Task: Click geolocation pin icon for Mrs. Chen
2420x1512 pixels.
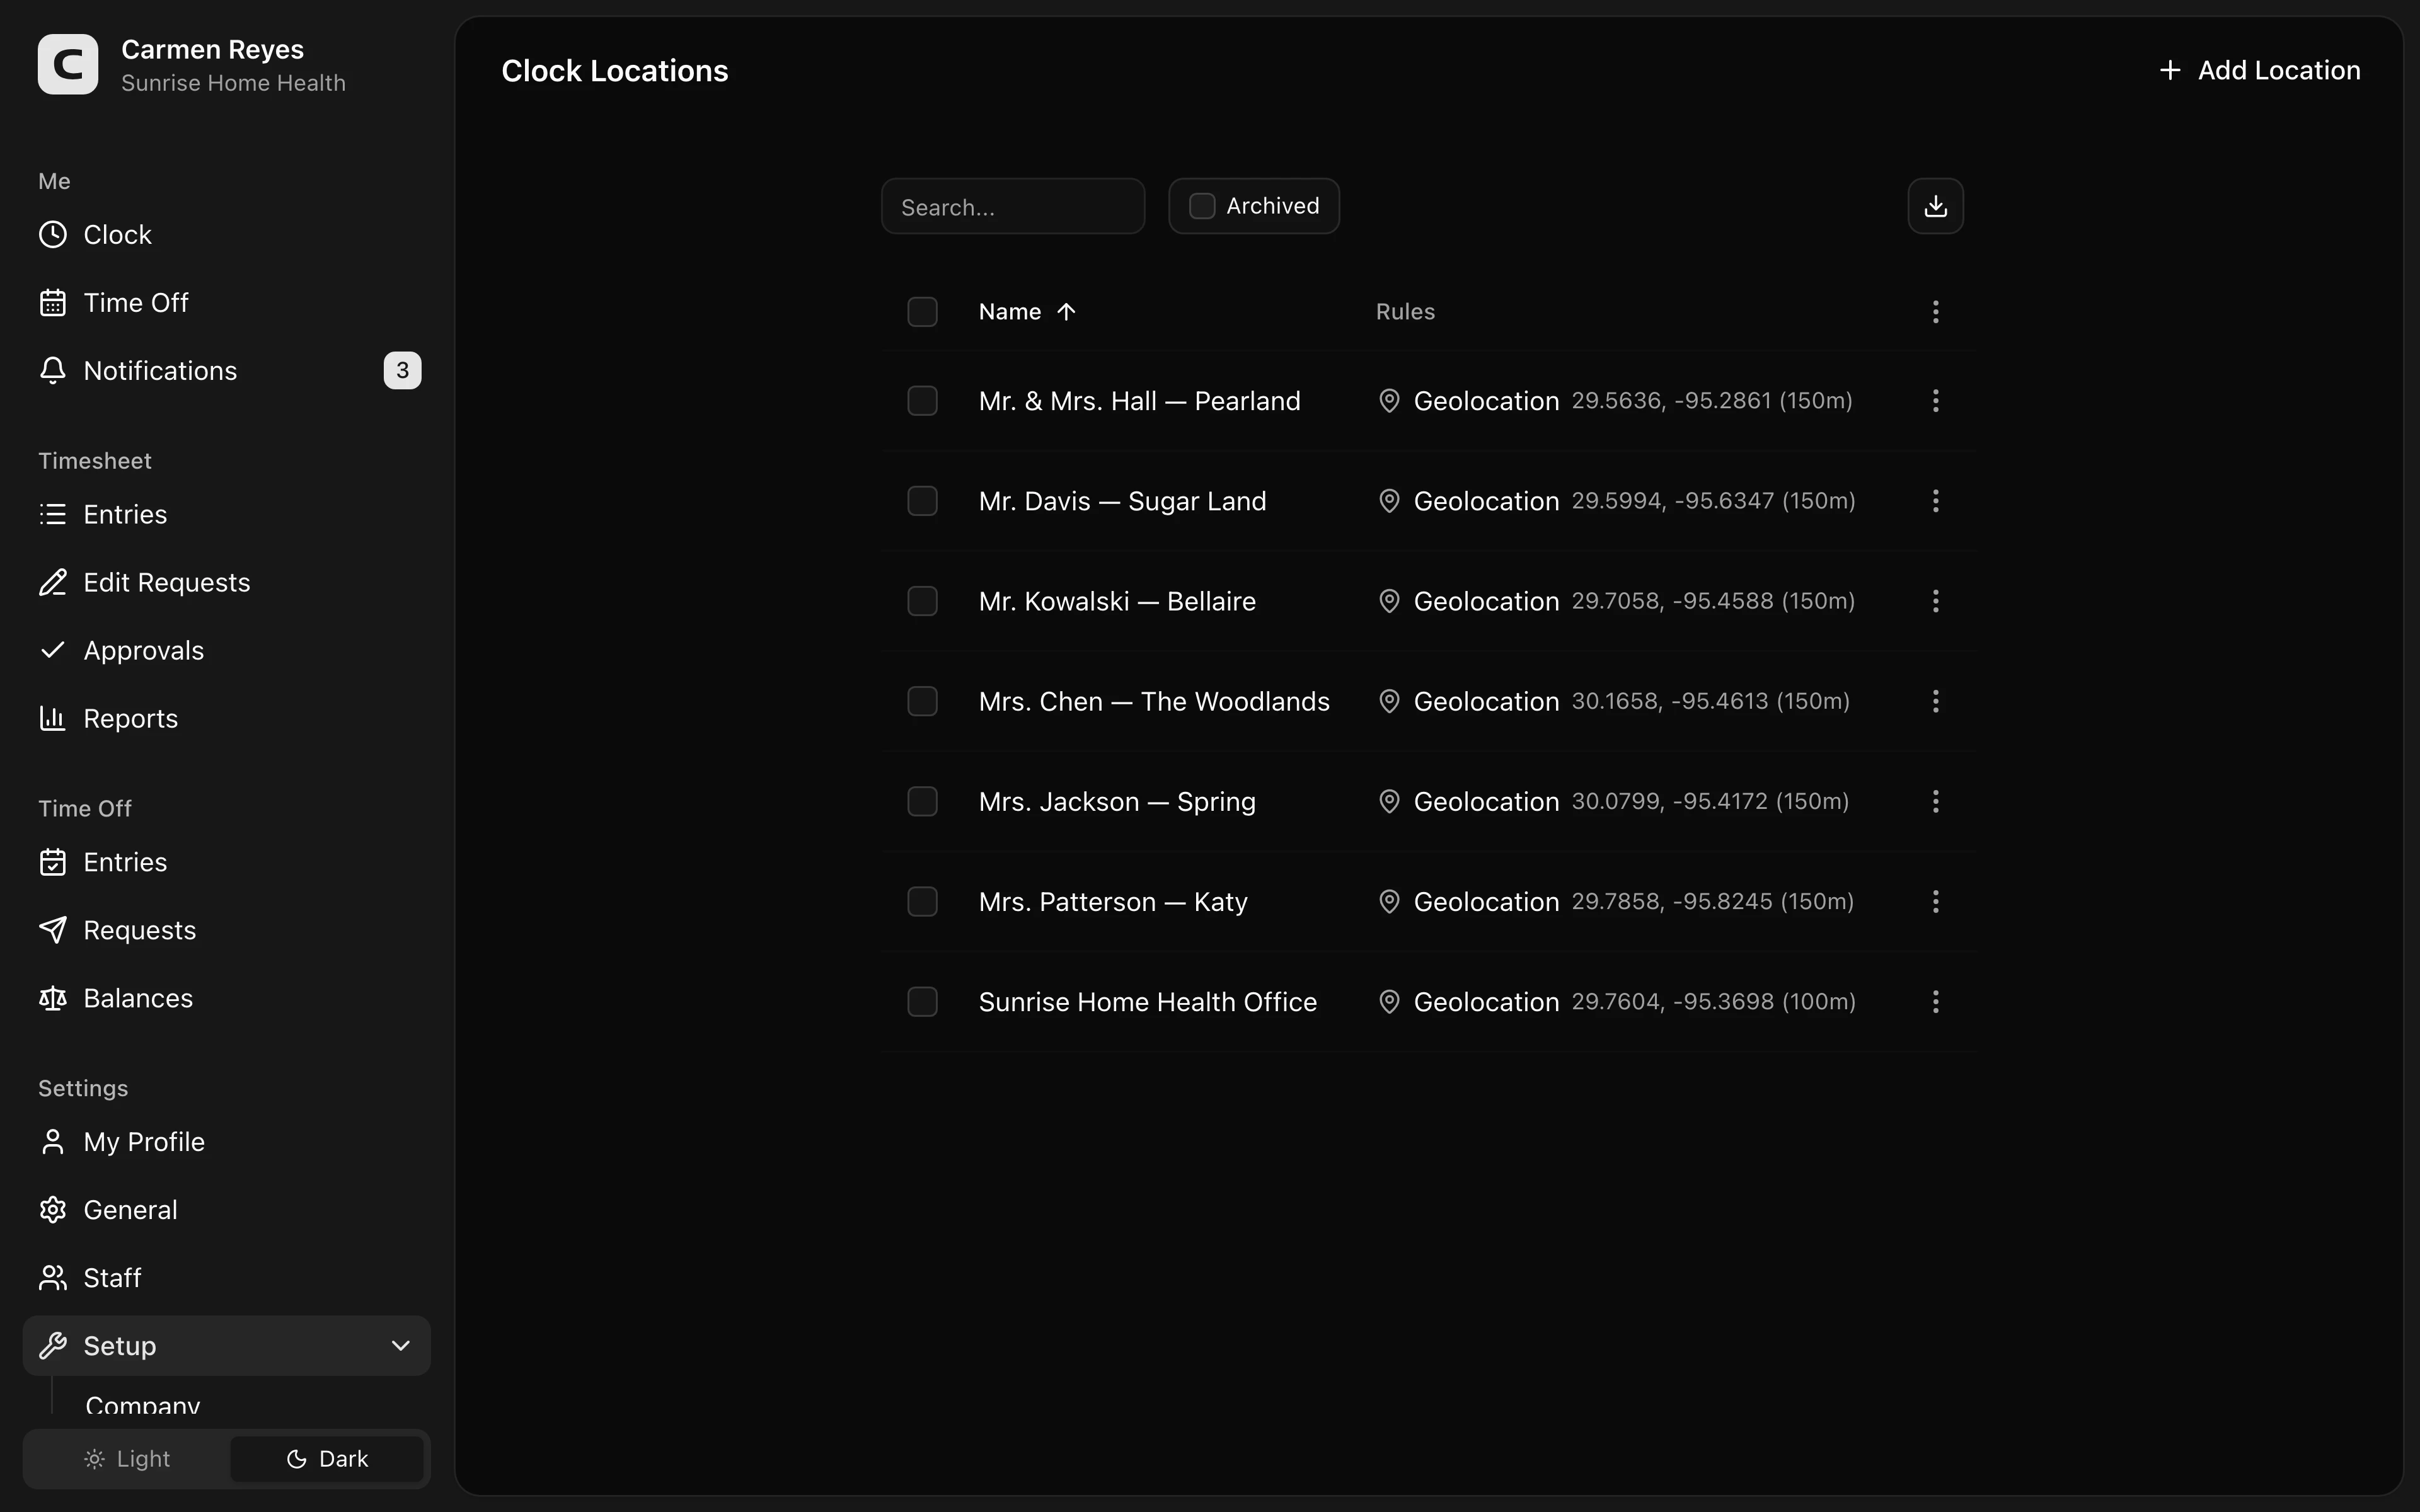Action: [1389, 701]
